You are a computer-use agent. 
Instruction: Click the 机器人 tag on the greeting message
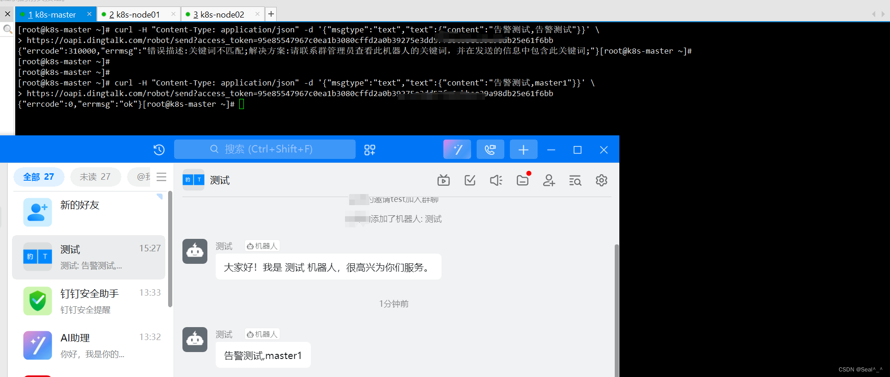click(x=262, y=246)
